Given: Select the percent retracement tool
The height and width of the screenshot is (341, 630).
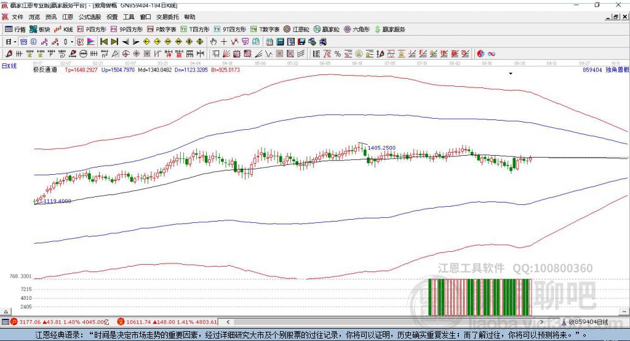Looking at the screenshot, I should pyautogui.click(x=338, y=54).
